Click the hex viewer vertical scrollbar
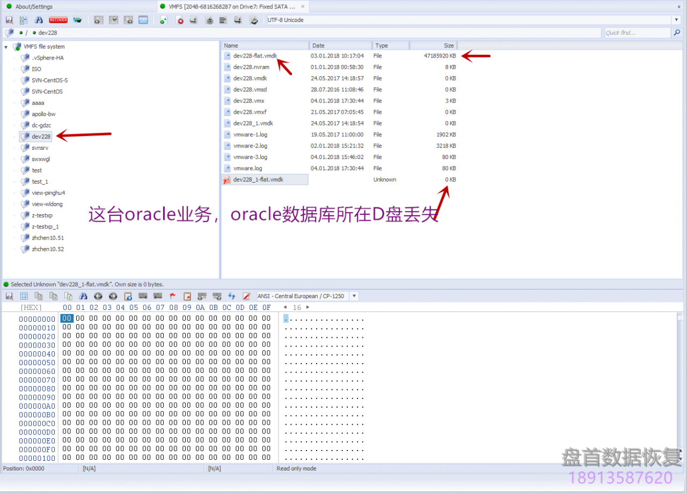Screen dimensions: 687x493 click(x=680, y=387)
